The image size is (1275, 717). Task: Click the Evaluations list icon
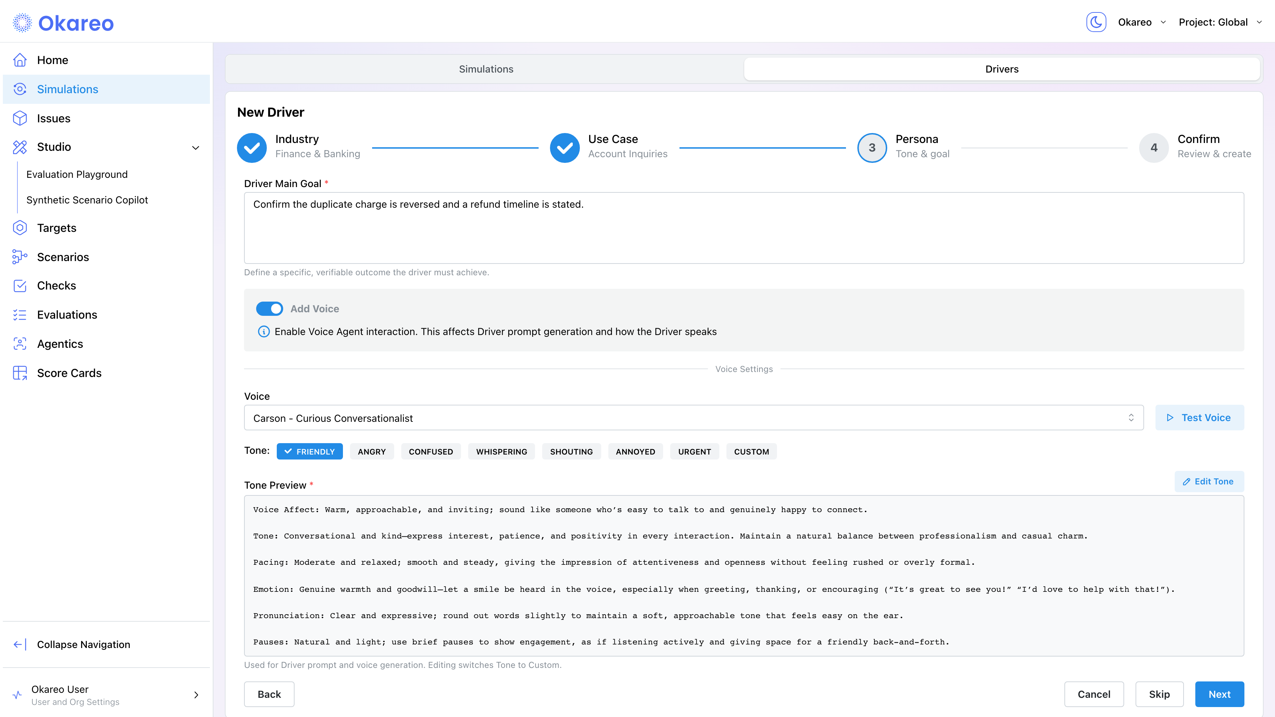tap(20, 315)
